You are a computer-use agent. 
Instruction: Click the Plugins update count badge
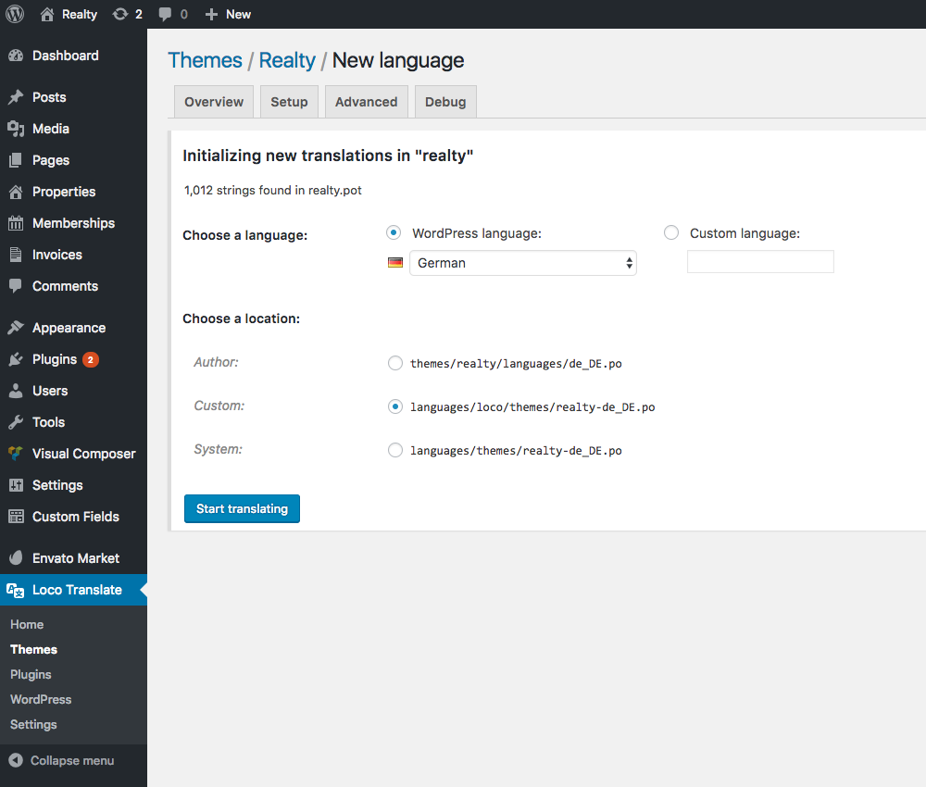[91, 359]
